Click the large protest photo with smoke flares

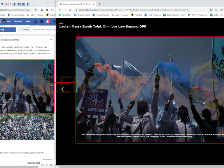point(150,90)
